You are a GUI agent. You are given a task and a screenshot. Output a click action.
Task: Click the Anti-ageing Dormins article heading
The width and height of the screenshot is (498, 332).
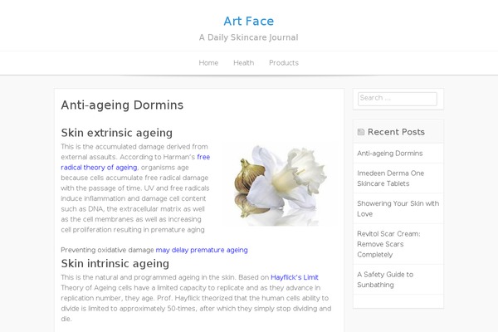click(x=122, y=105)
